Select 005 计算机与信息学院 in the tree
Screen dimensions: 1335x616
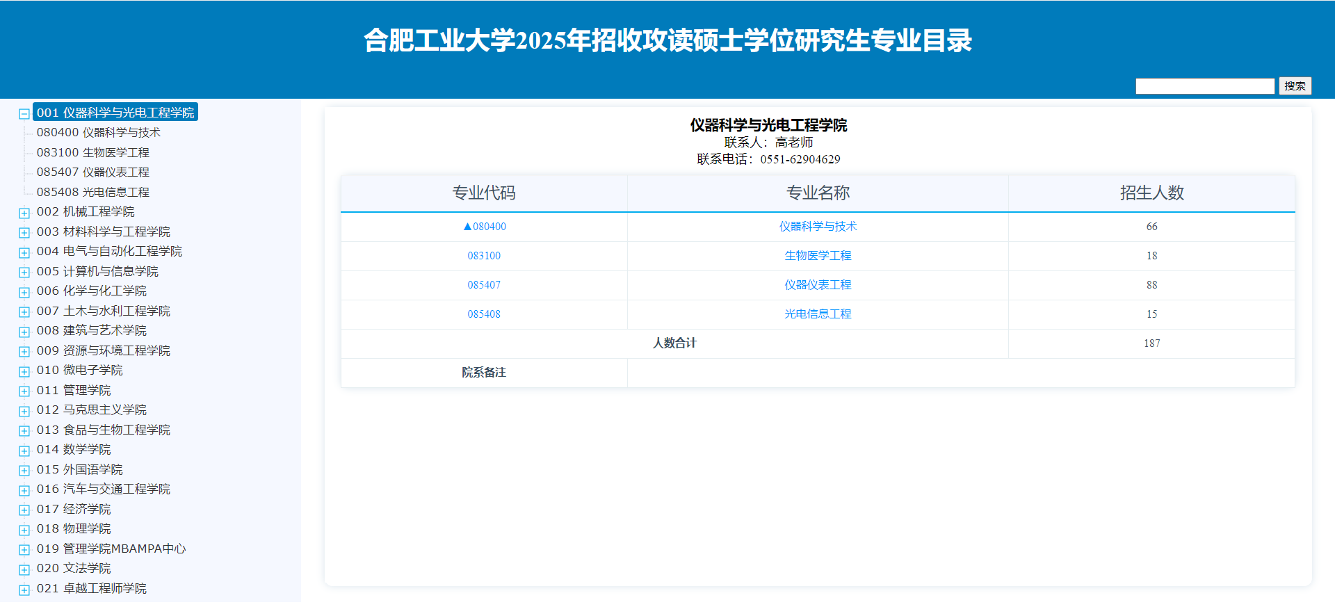pyautogui.click(x=97, y=271)
